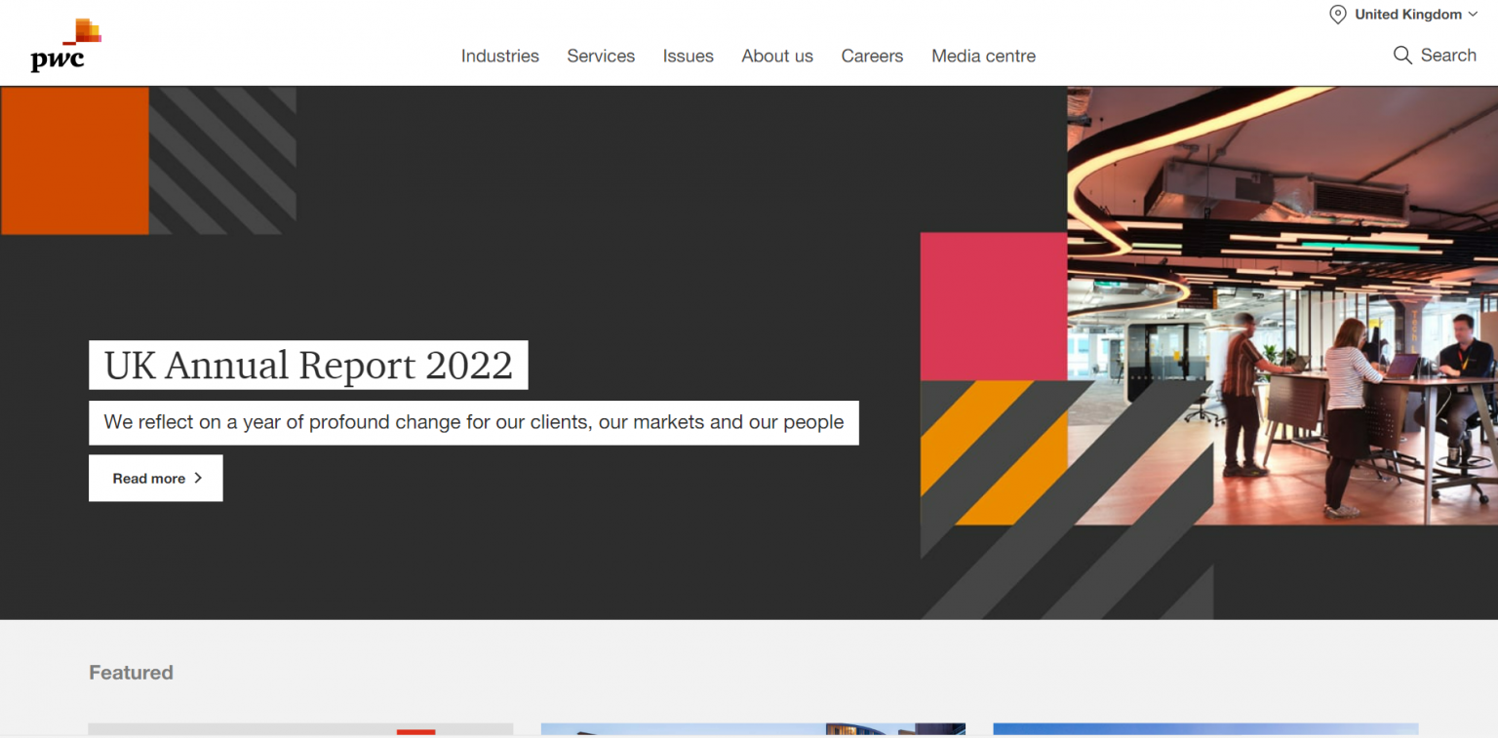Image resolution: width=1498 pixels, height=738 pixels.
Task: Click the arrow inside Read more button
Action: click(x=198, y=478)
